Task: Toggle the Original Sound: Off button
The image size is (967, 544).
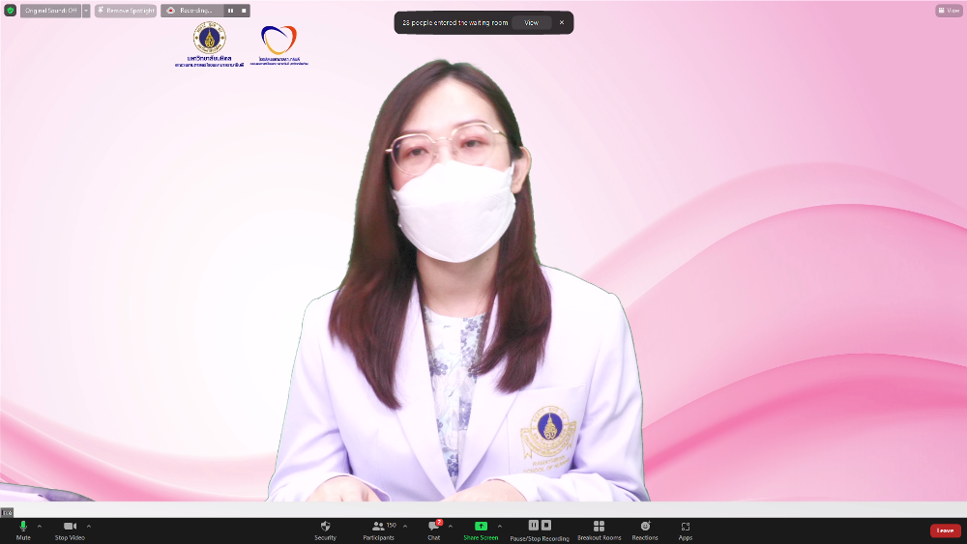Action: coord(49,11)
